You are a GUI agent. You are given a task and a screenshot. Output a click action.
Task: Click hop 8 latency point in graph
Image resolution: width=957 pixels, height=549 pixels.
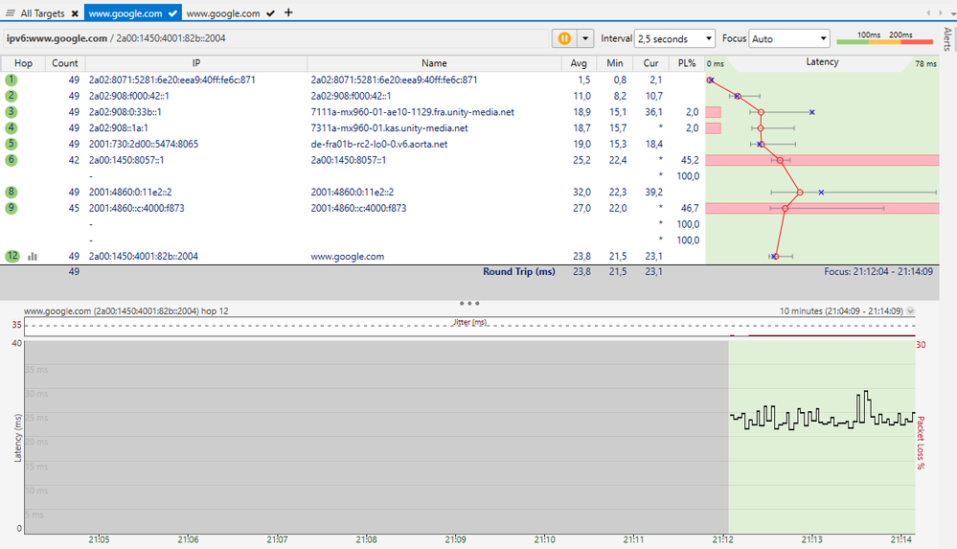click(x=800, y=192)
